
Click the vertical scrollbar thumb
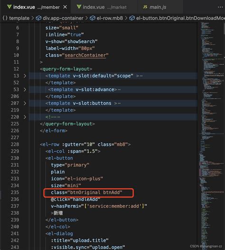coord(224,29)
